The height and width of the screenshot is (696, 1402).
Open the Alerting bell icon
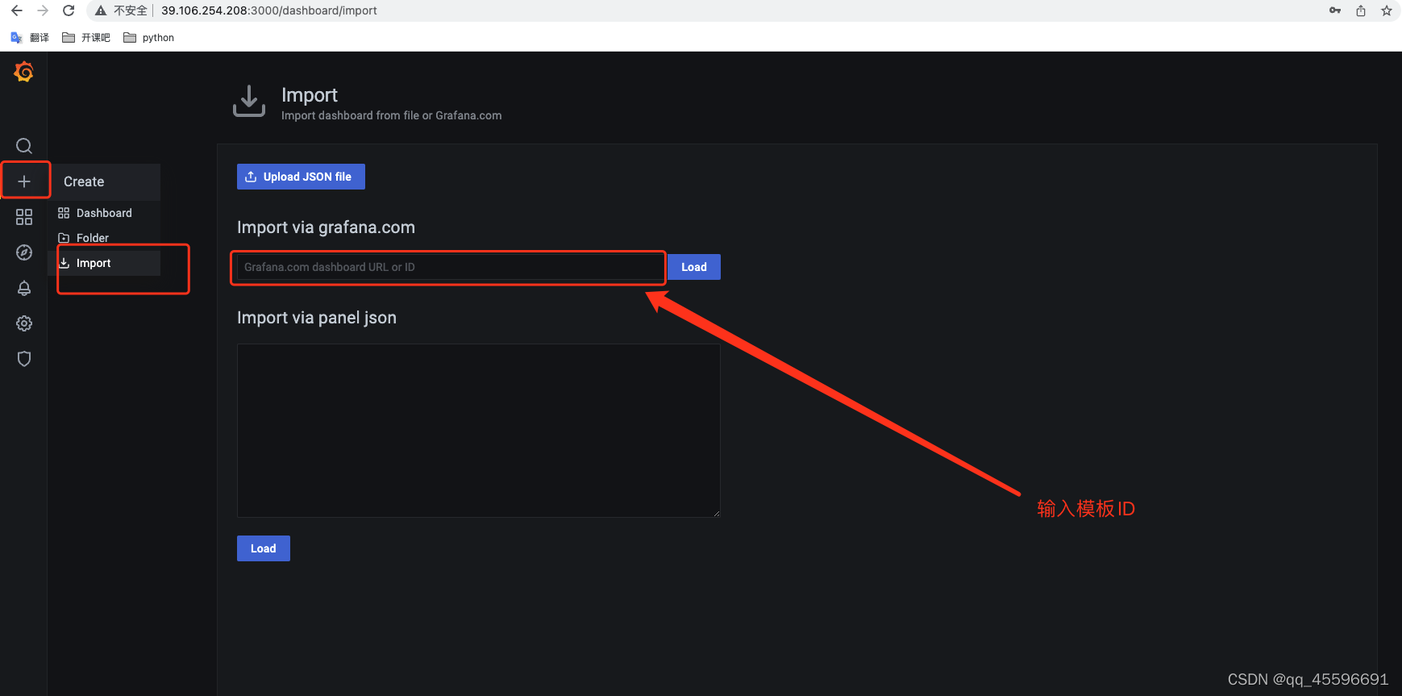coord(24,288)
